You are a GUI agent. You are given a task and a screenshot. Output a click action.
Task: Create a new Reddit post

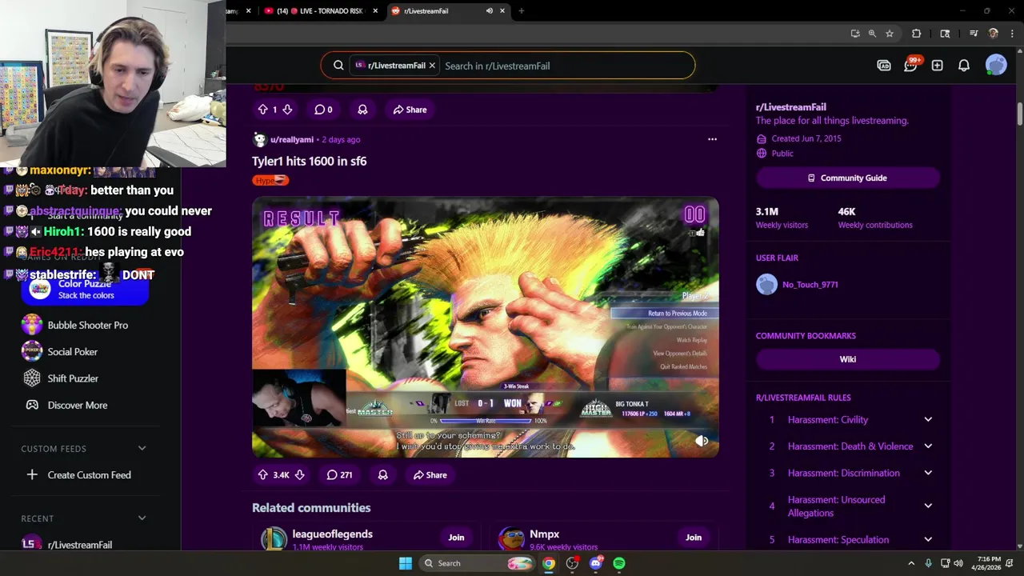[937, 66]
